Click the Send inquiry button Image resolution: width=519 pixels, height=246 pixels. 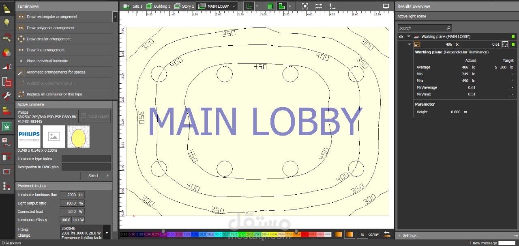(94, 116)
